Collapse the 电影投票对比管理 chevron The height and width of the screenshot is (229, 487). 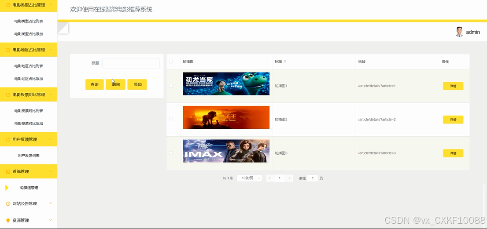[x=51, y=94]
